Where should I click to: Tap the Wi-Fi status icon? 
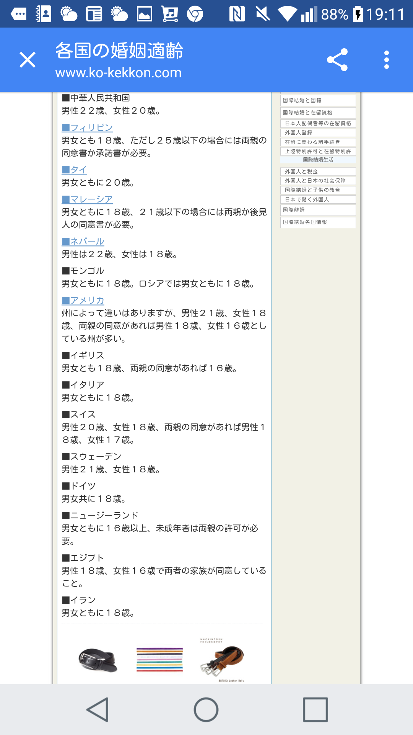coord(288,14)
